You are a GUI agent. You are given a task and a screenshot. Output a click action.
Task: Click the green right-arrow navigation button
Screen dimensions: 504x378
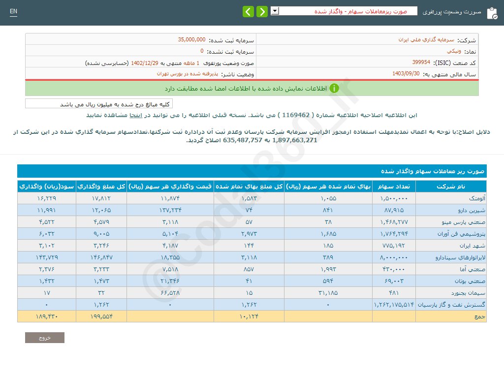tap(262, 11)
